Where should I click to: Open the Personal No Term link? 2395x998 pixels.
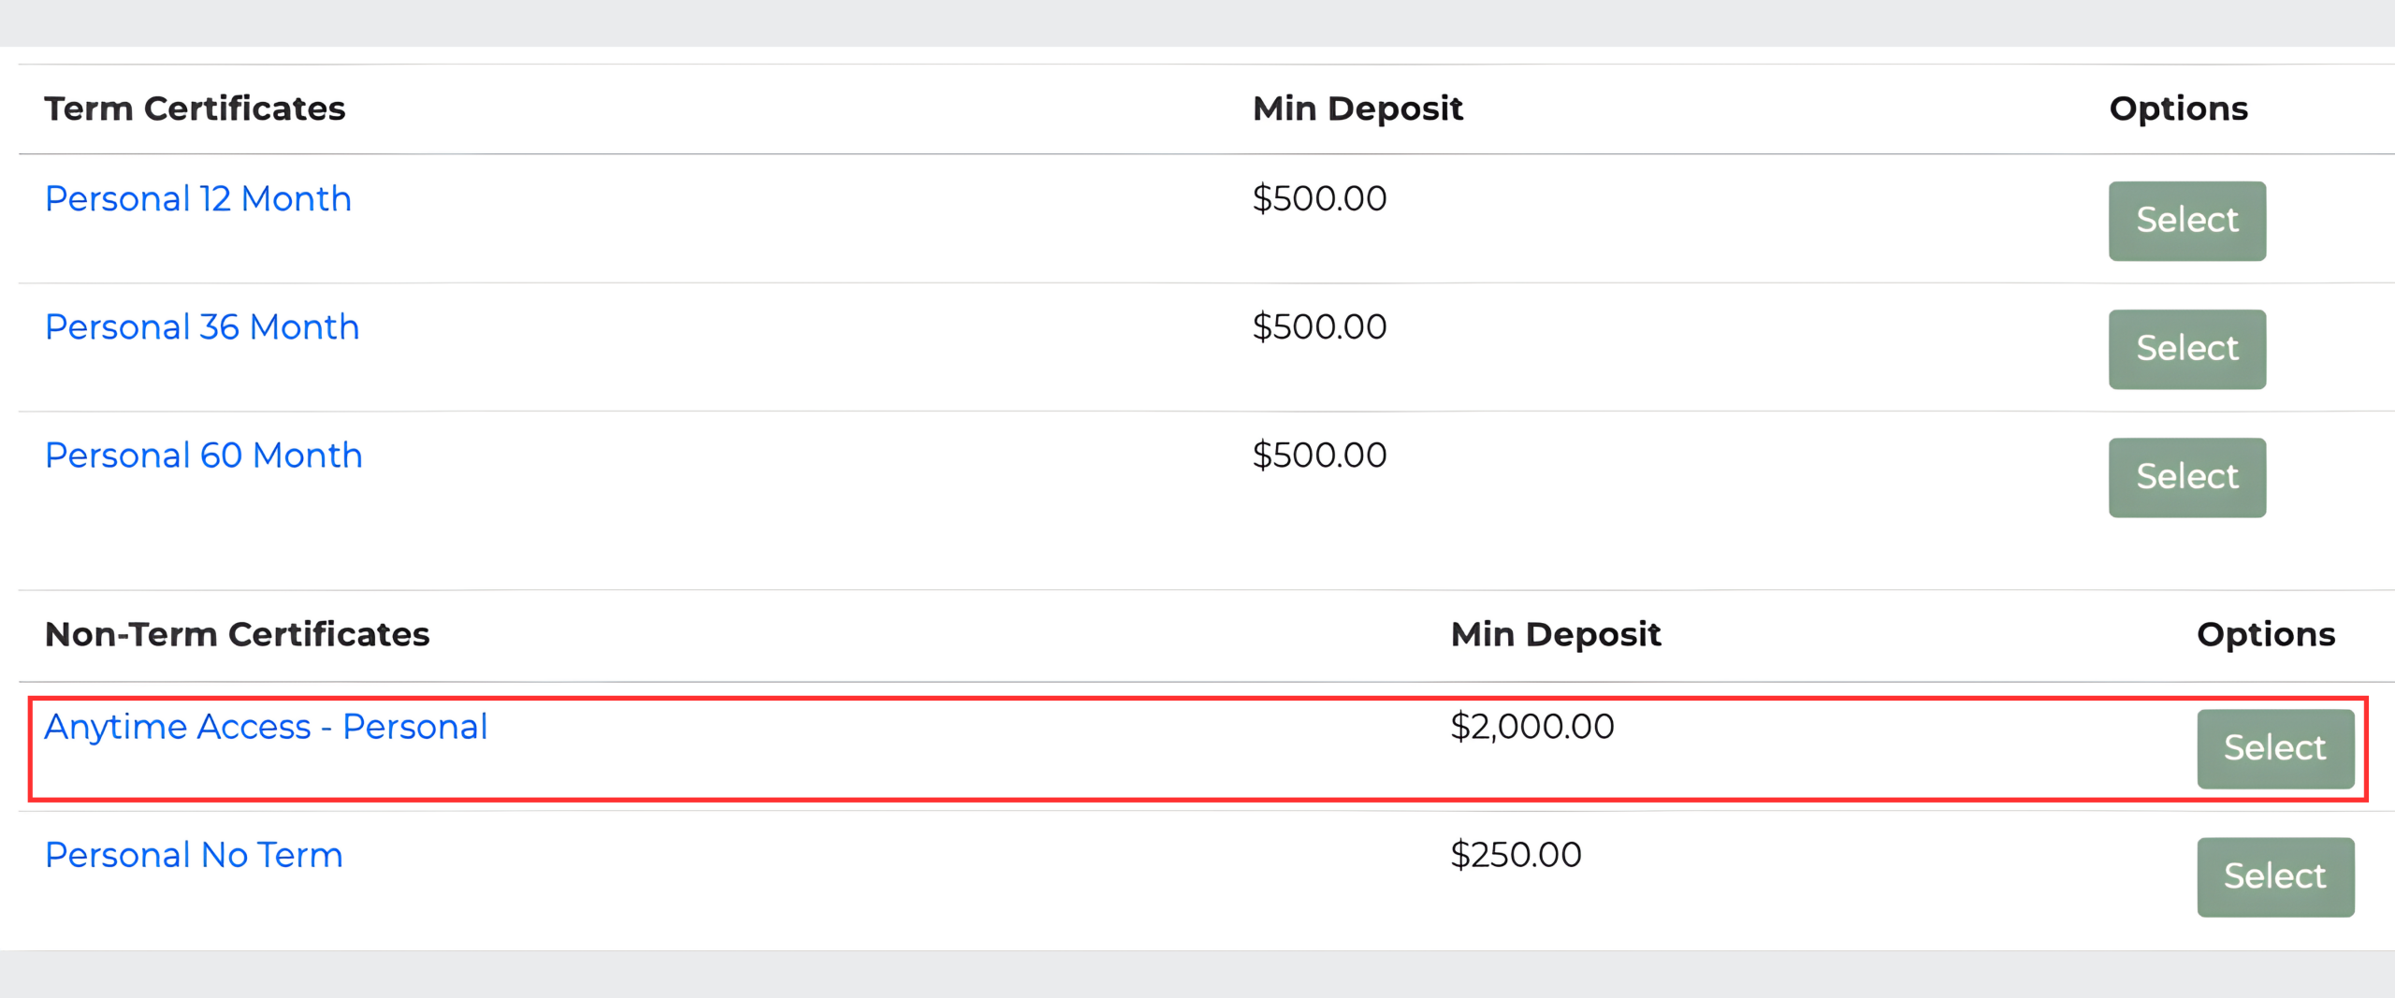[x=194, y=855]
